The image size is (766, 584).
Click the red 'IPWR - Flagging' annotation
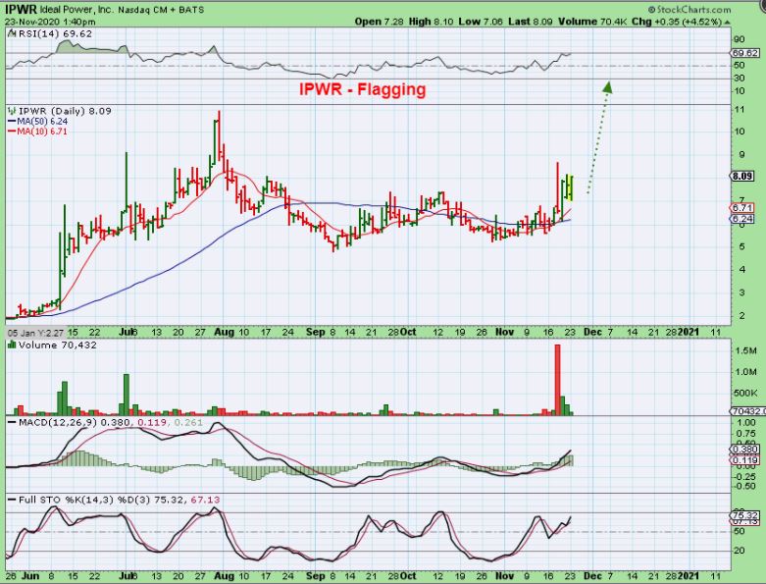click(362, 89)
